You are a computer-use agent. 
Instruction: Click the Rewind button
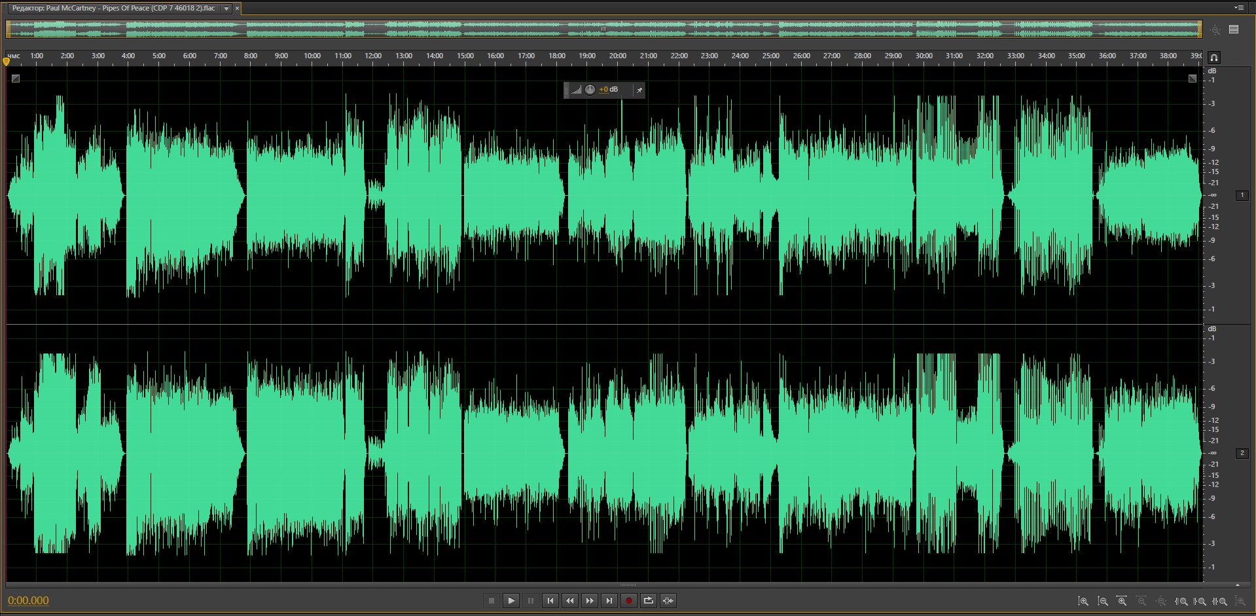tap(570, 600)
